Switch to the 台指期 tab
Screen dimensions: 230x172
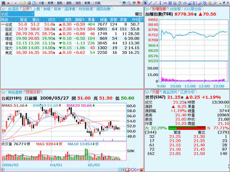click(173, 8)
